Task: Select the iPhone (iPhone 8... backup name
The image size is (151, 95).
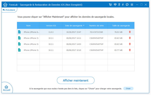Action: [31, 32]
